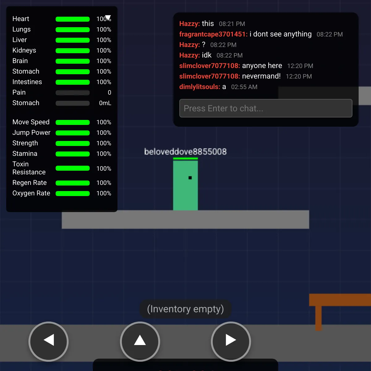Click the dimlylitsouls username in chat
The width and height of the screenshot is (371, 371).
click(199, 87)
